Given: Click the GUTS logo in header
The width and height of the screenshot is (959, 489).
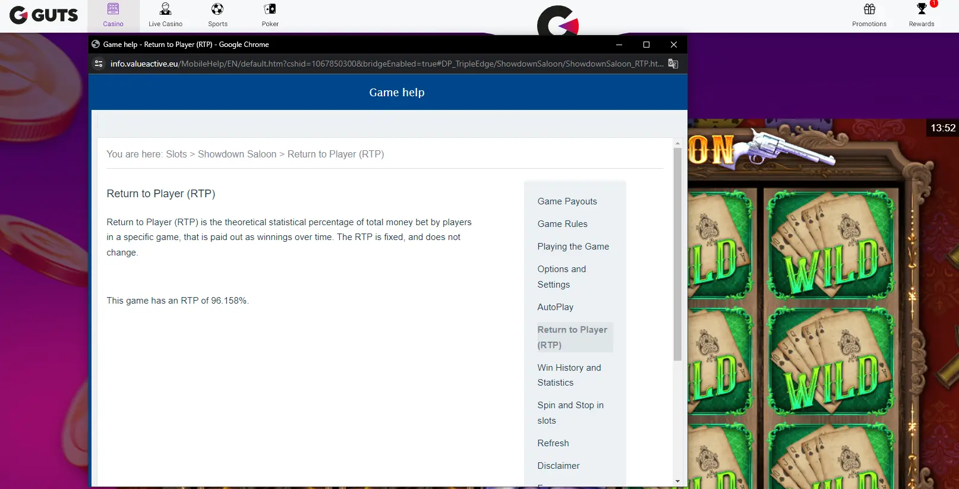Looking at the screenshot, I should (x=43, y=15).
